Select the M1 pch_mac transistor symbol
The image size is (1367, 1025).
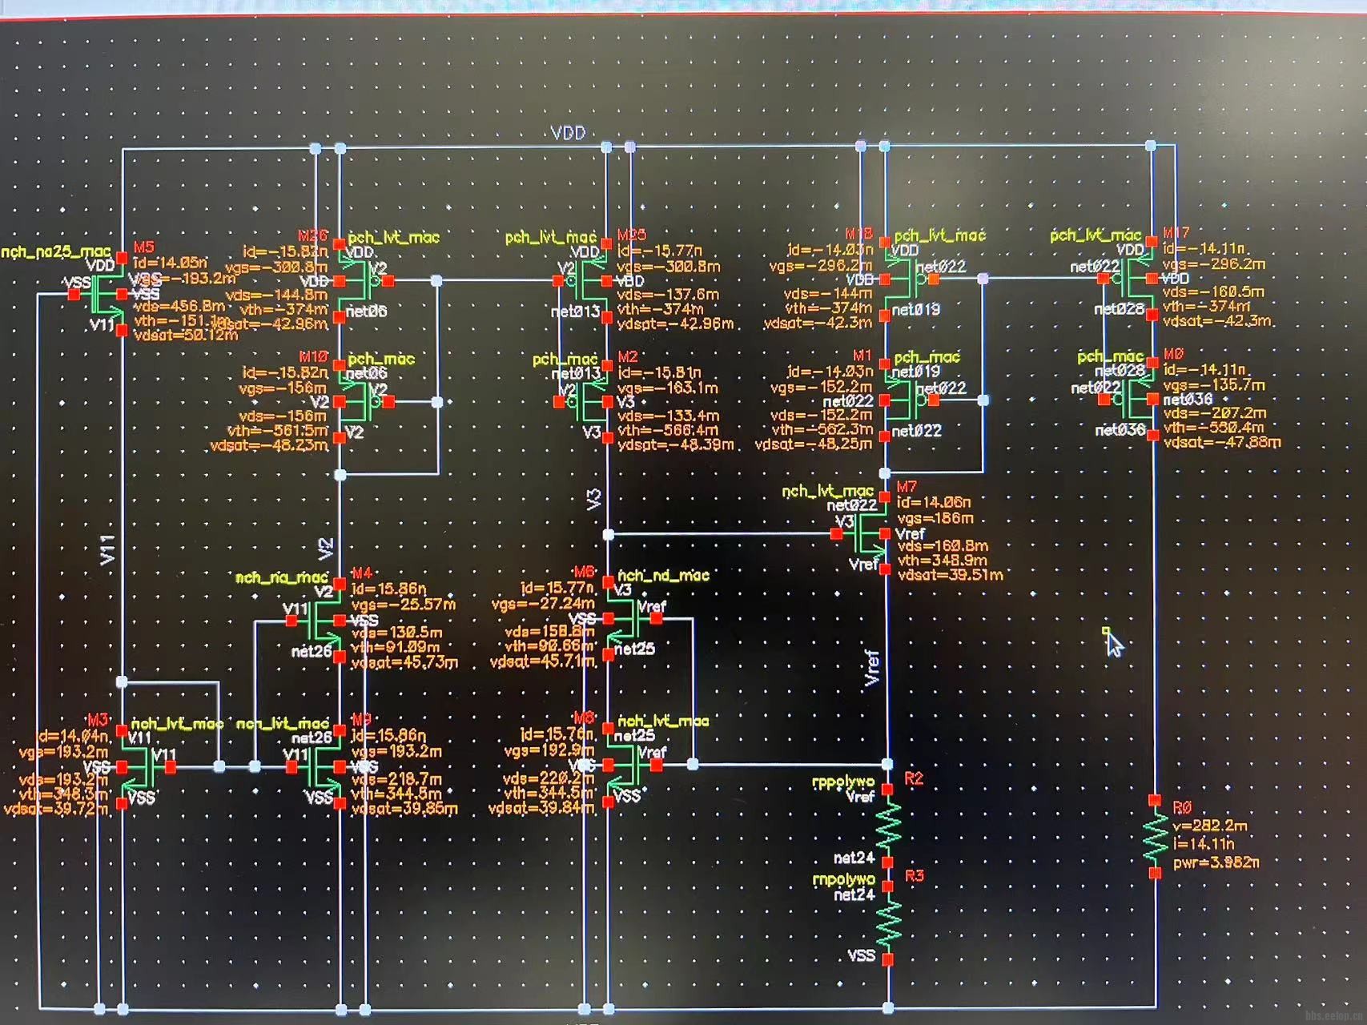pyautogui.click(x=909, y=399)
